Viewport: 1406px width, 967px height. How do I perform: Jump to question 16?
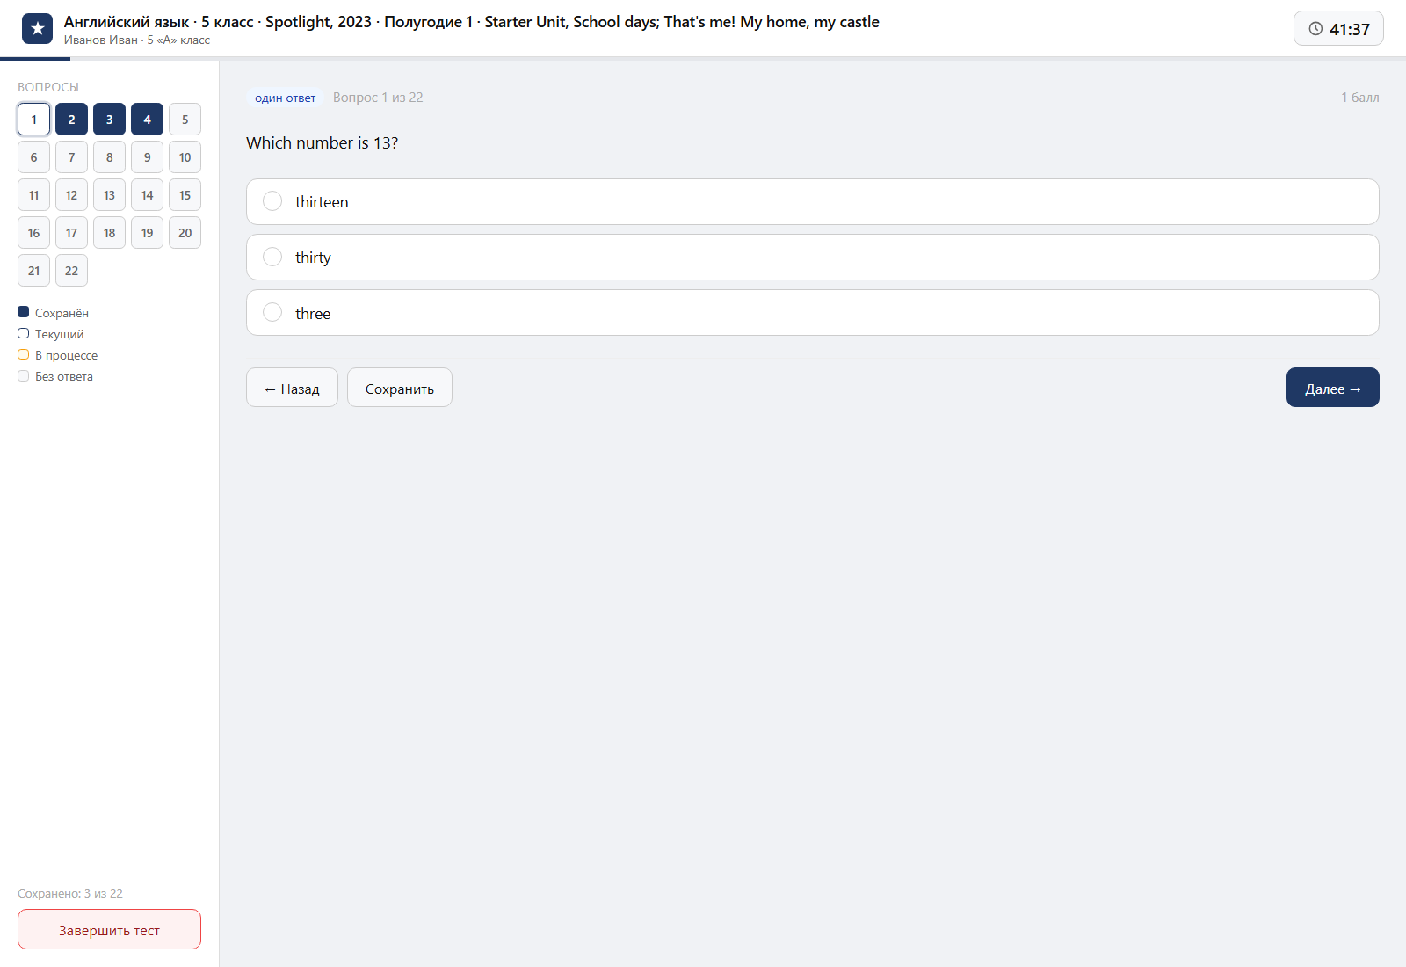pos(33,233)
